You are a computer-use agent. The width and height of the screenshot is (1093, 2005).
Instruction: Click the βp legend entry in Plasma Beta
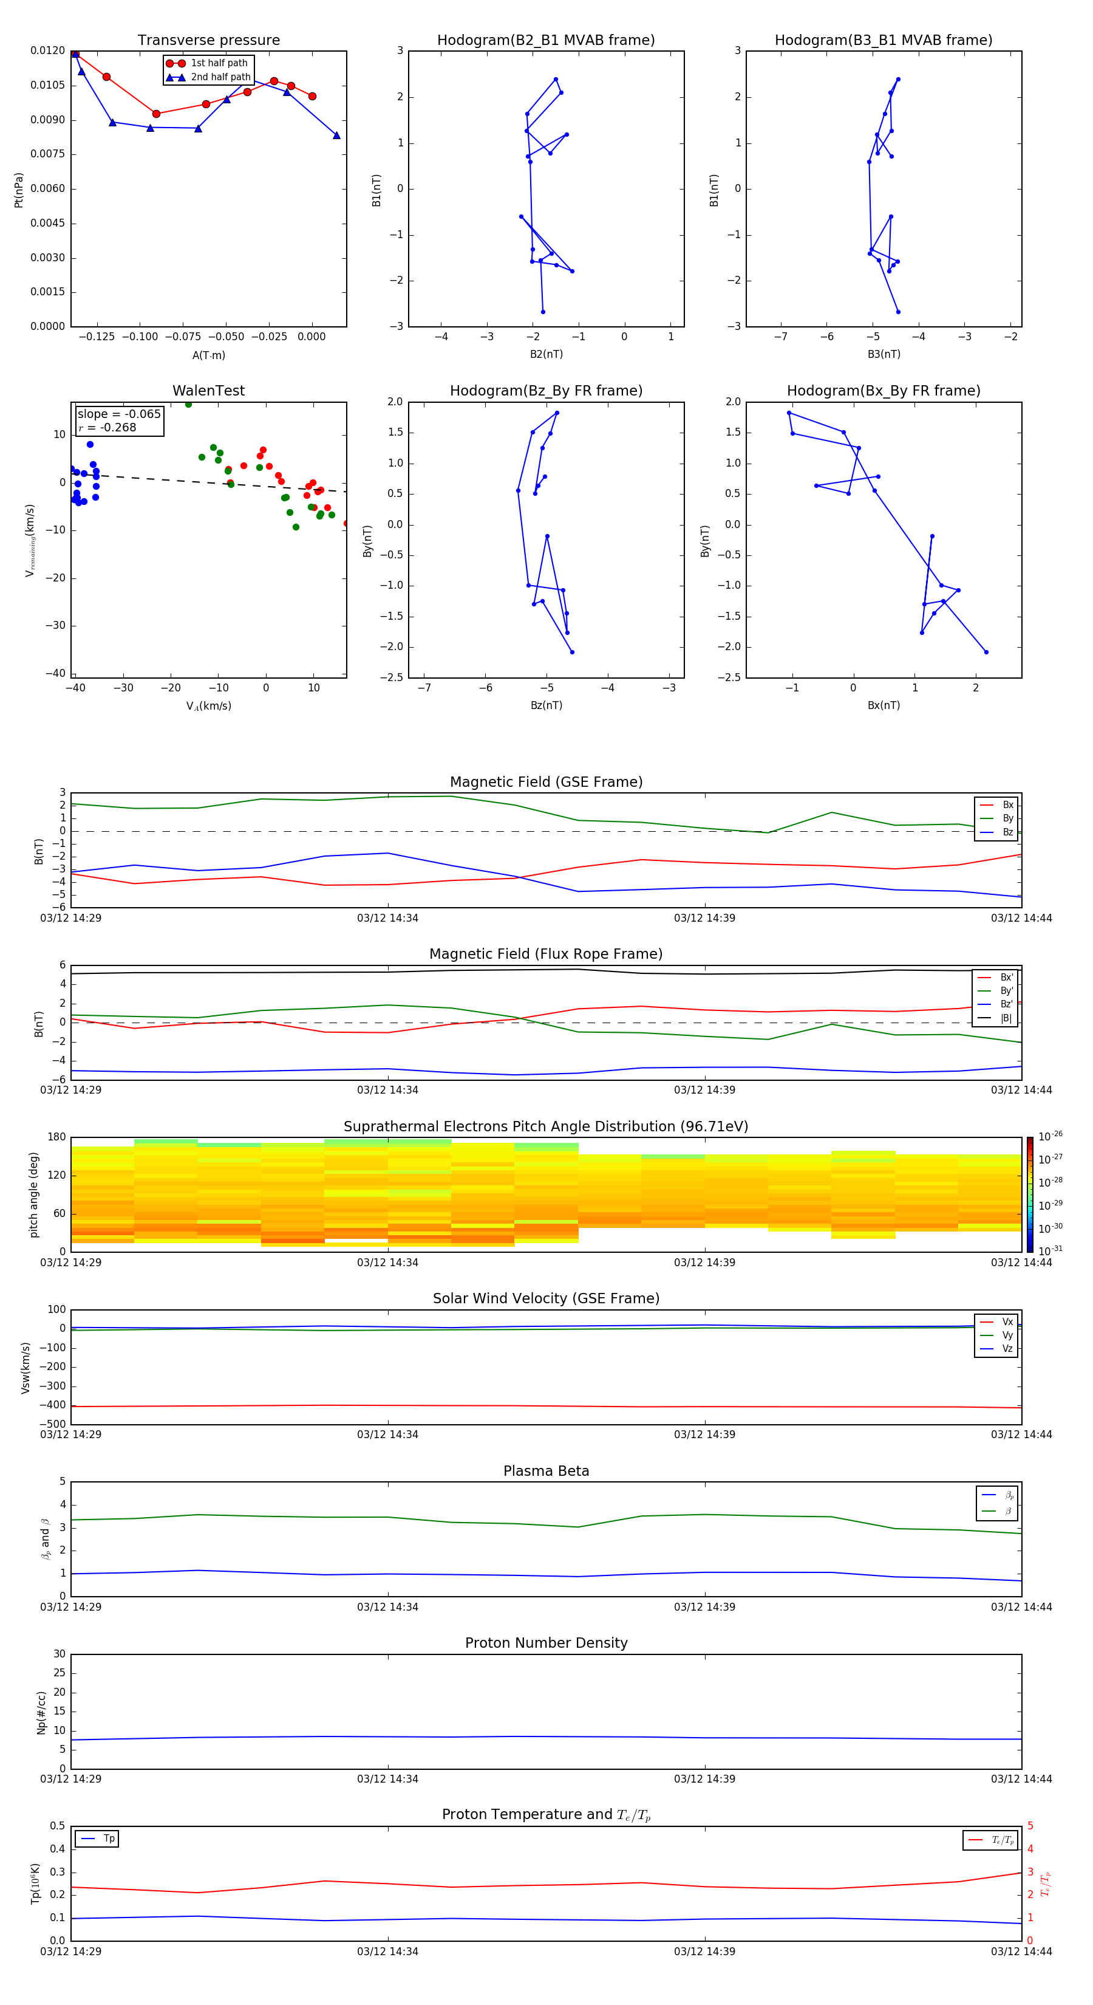click(x=998, y=1495)
